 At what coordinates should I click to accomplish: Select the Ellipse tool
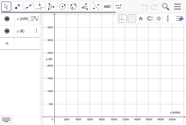click(x=74, y=6)
